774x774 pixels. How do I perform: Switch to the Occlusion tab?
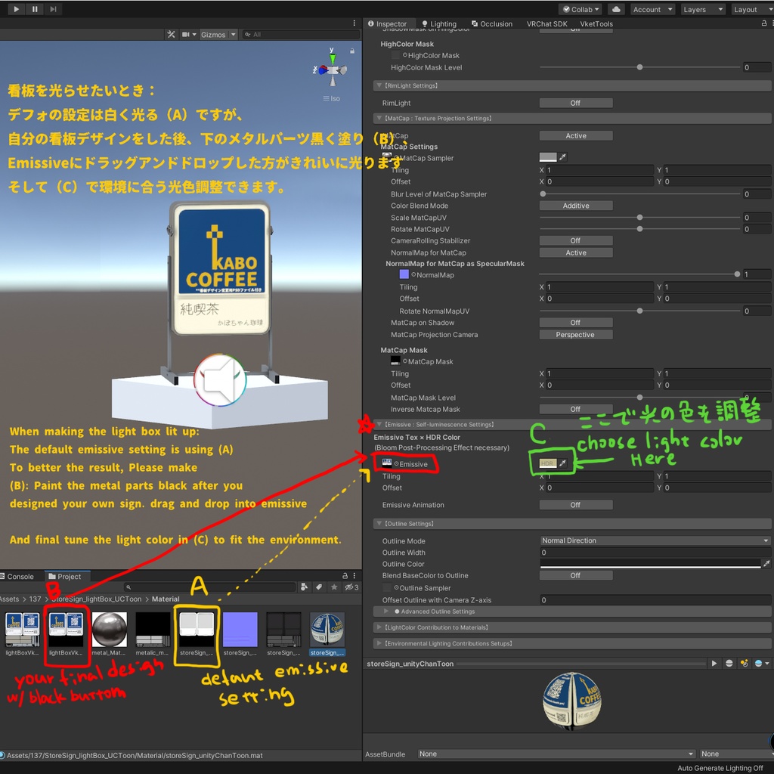point(491,23)
